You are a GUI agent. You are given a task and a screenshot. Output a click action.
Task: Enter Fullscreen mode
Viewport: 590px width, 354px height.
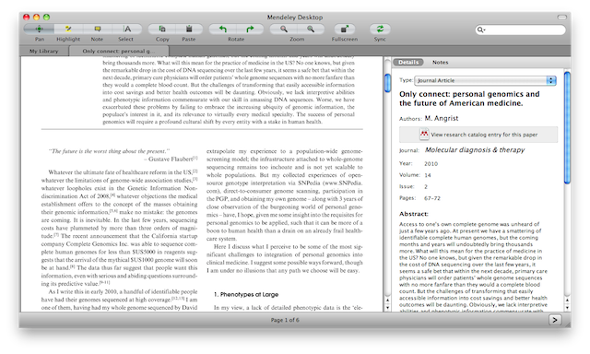[x=345, y=29]
